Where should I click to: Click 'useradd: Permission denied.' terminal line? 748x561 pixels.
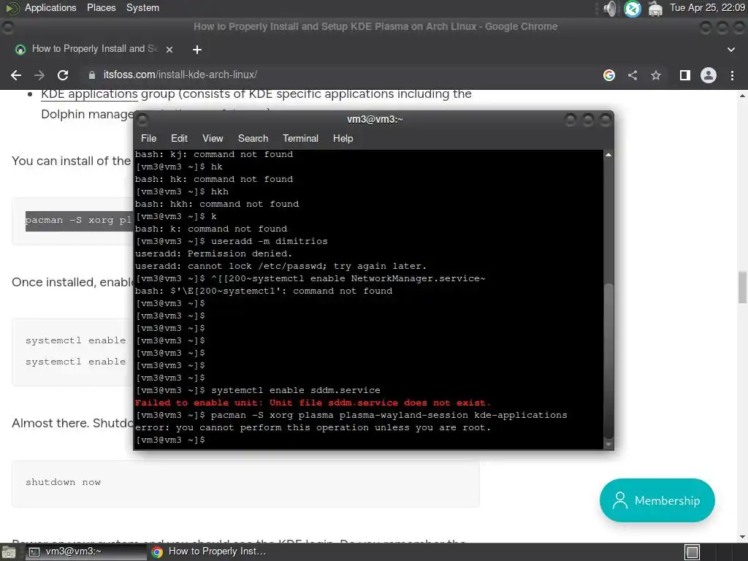213,253
